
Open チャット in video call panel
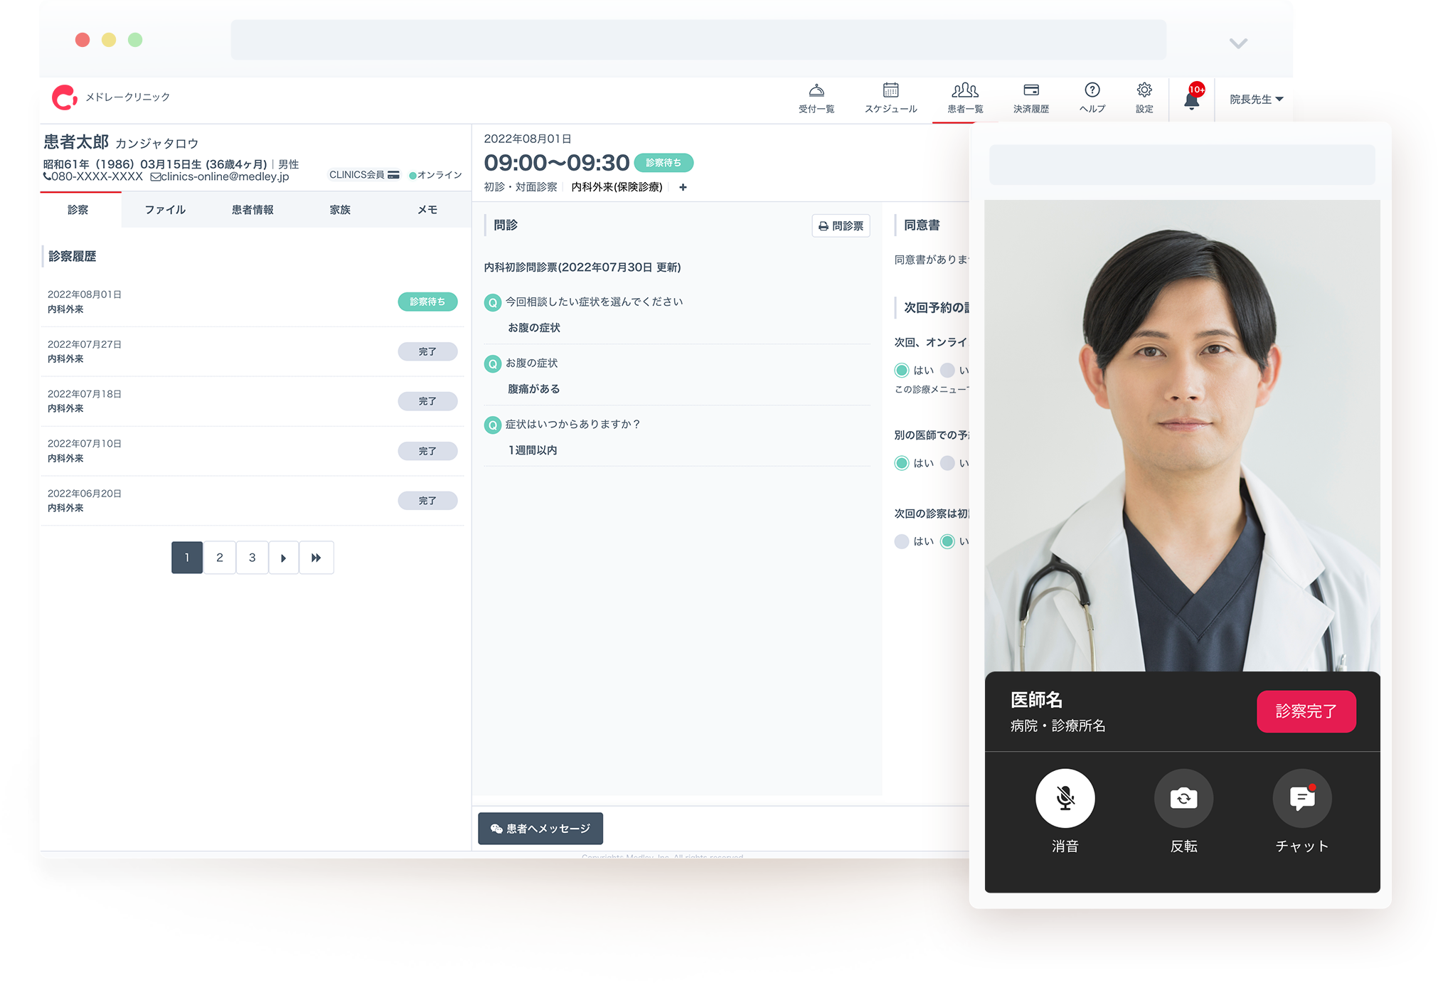pyautogui.click(x=1301, y=798)
